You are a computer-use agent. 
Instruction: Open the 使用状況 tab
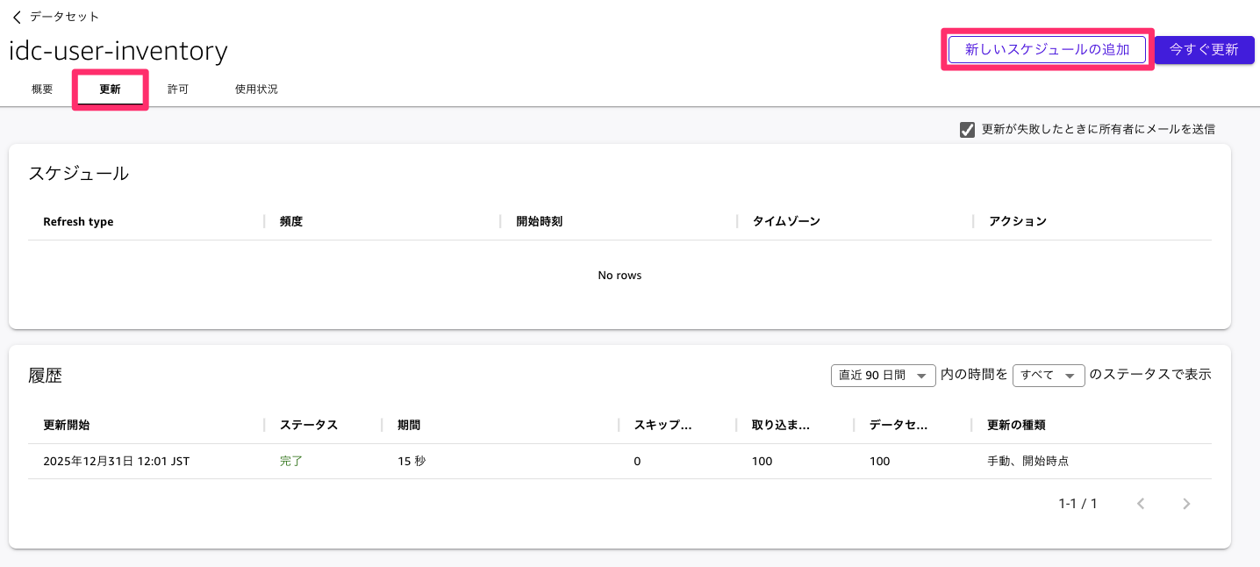(255, 89)
